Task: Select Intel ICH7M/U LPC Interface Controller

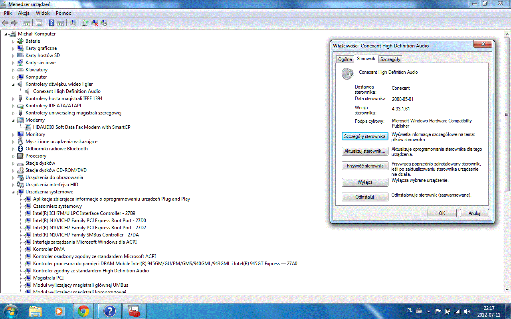Action: tap(84, 213)
